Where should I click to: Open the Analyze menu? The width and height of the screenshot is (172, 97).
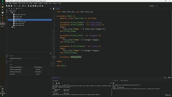(41, 3)
